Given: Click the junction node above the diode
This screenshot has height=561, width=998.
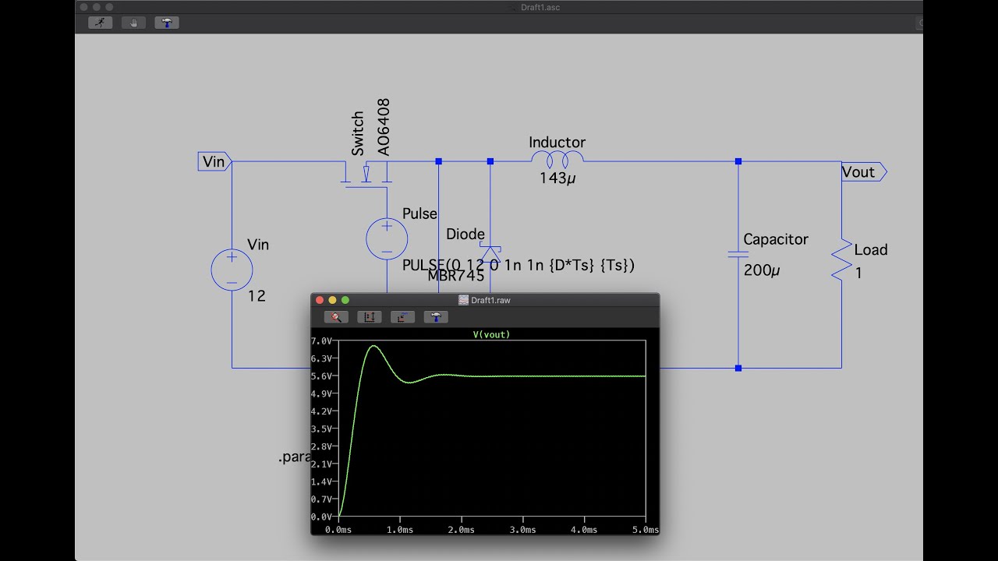Looking at the screenshot, I should [490, 161].
